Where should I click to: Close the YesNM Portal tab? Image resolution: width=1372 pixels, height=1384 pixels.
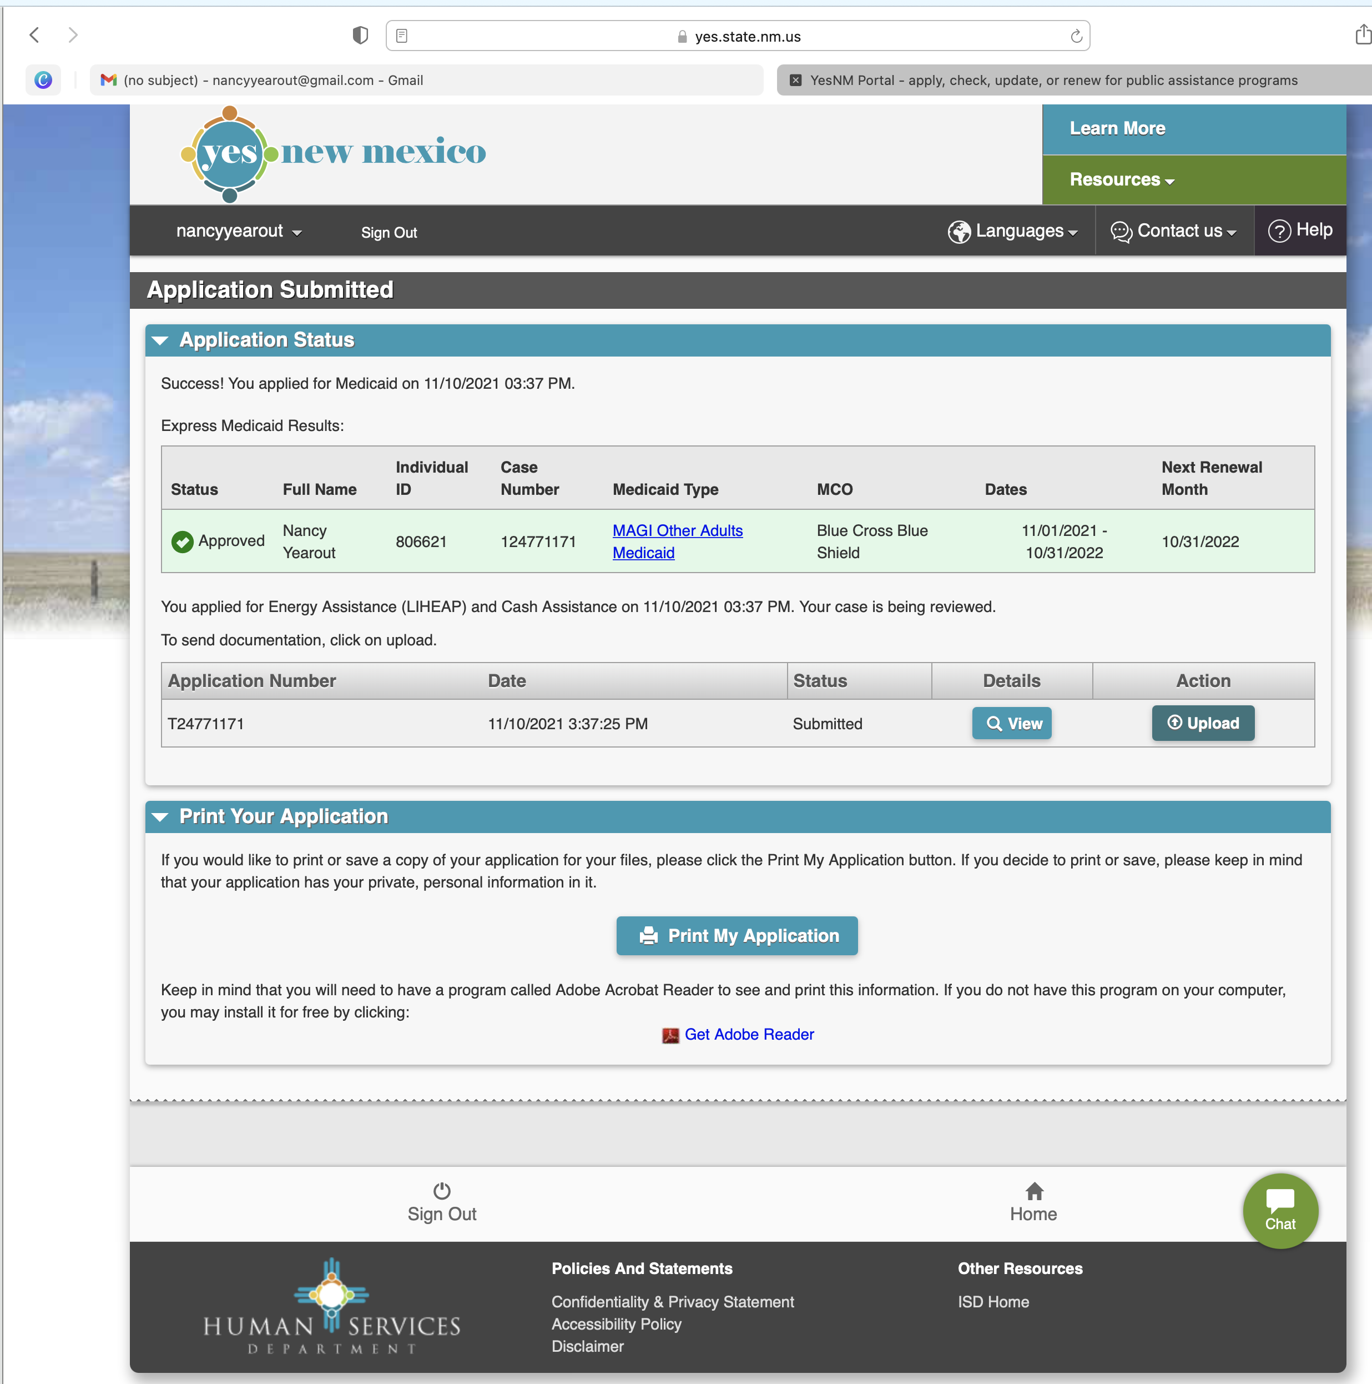[795, 80]
